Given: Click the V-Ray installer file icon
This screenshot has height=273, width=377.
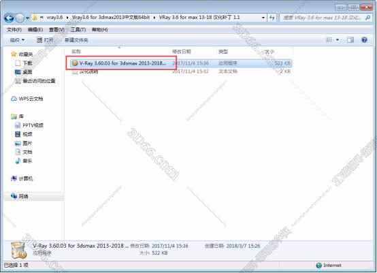Looking at the screenshot, I should point(75,63).
